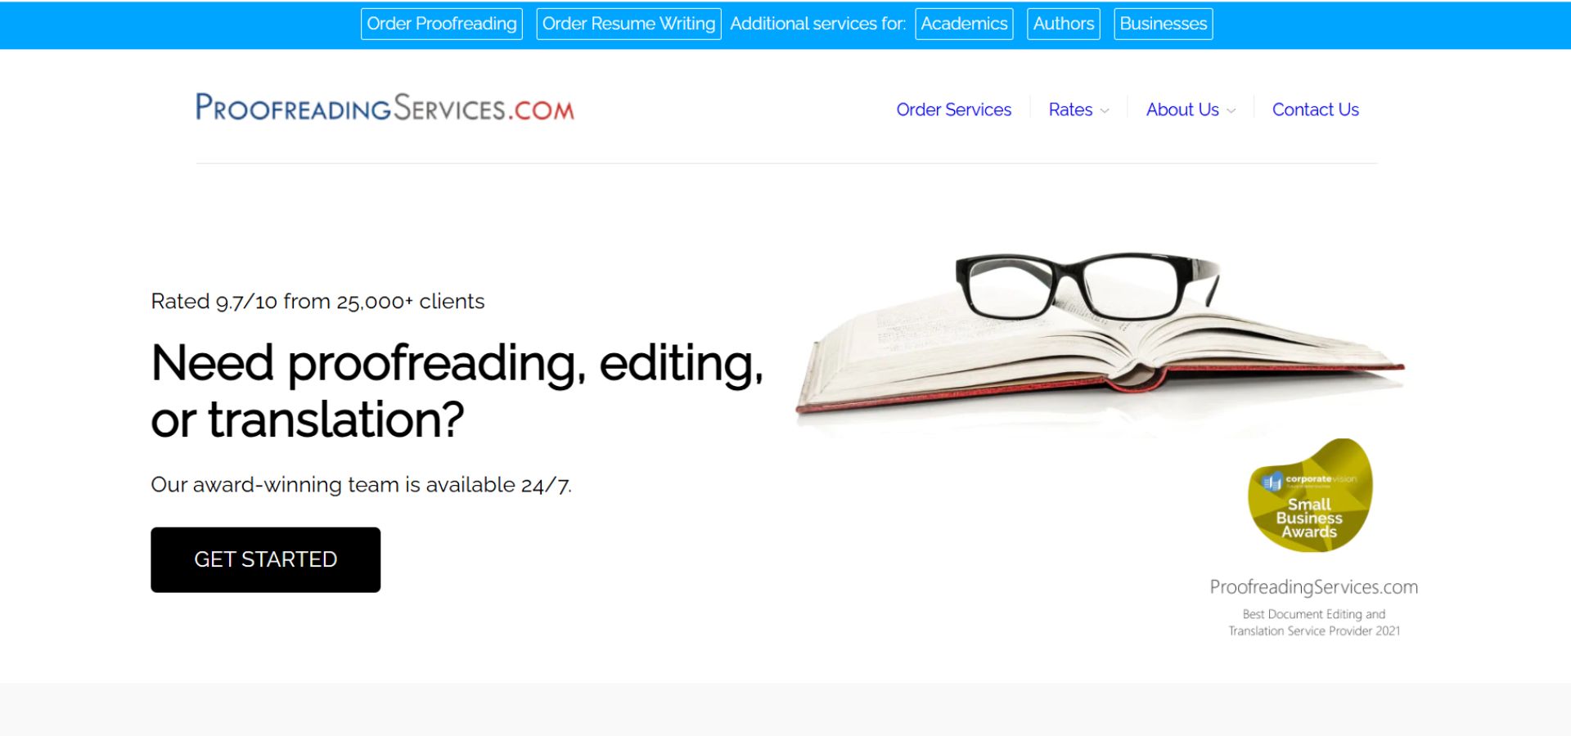Viewport: 1571px width, 736px height.
Task: Click 'Our award-winning team is available 24/7.'
Action: pos(361,485)
